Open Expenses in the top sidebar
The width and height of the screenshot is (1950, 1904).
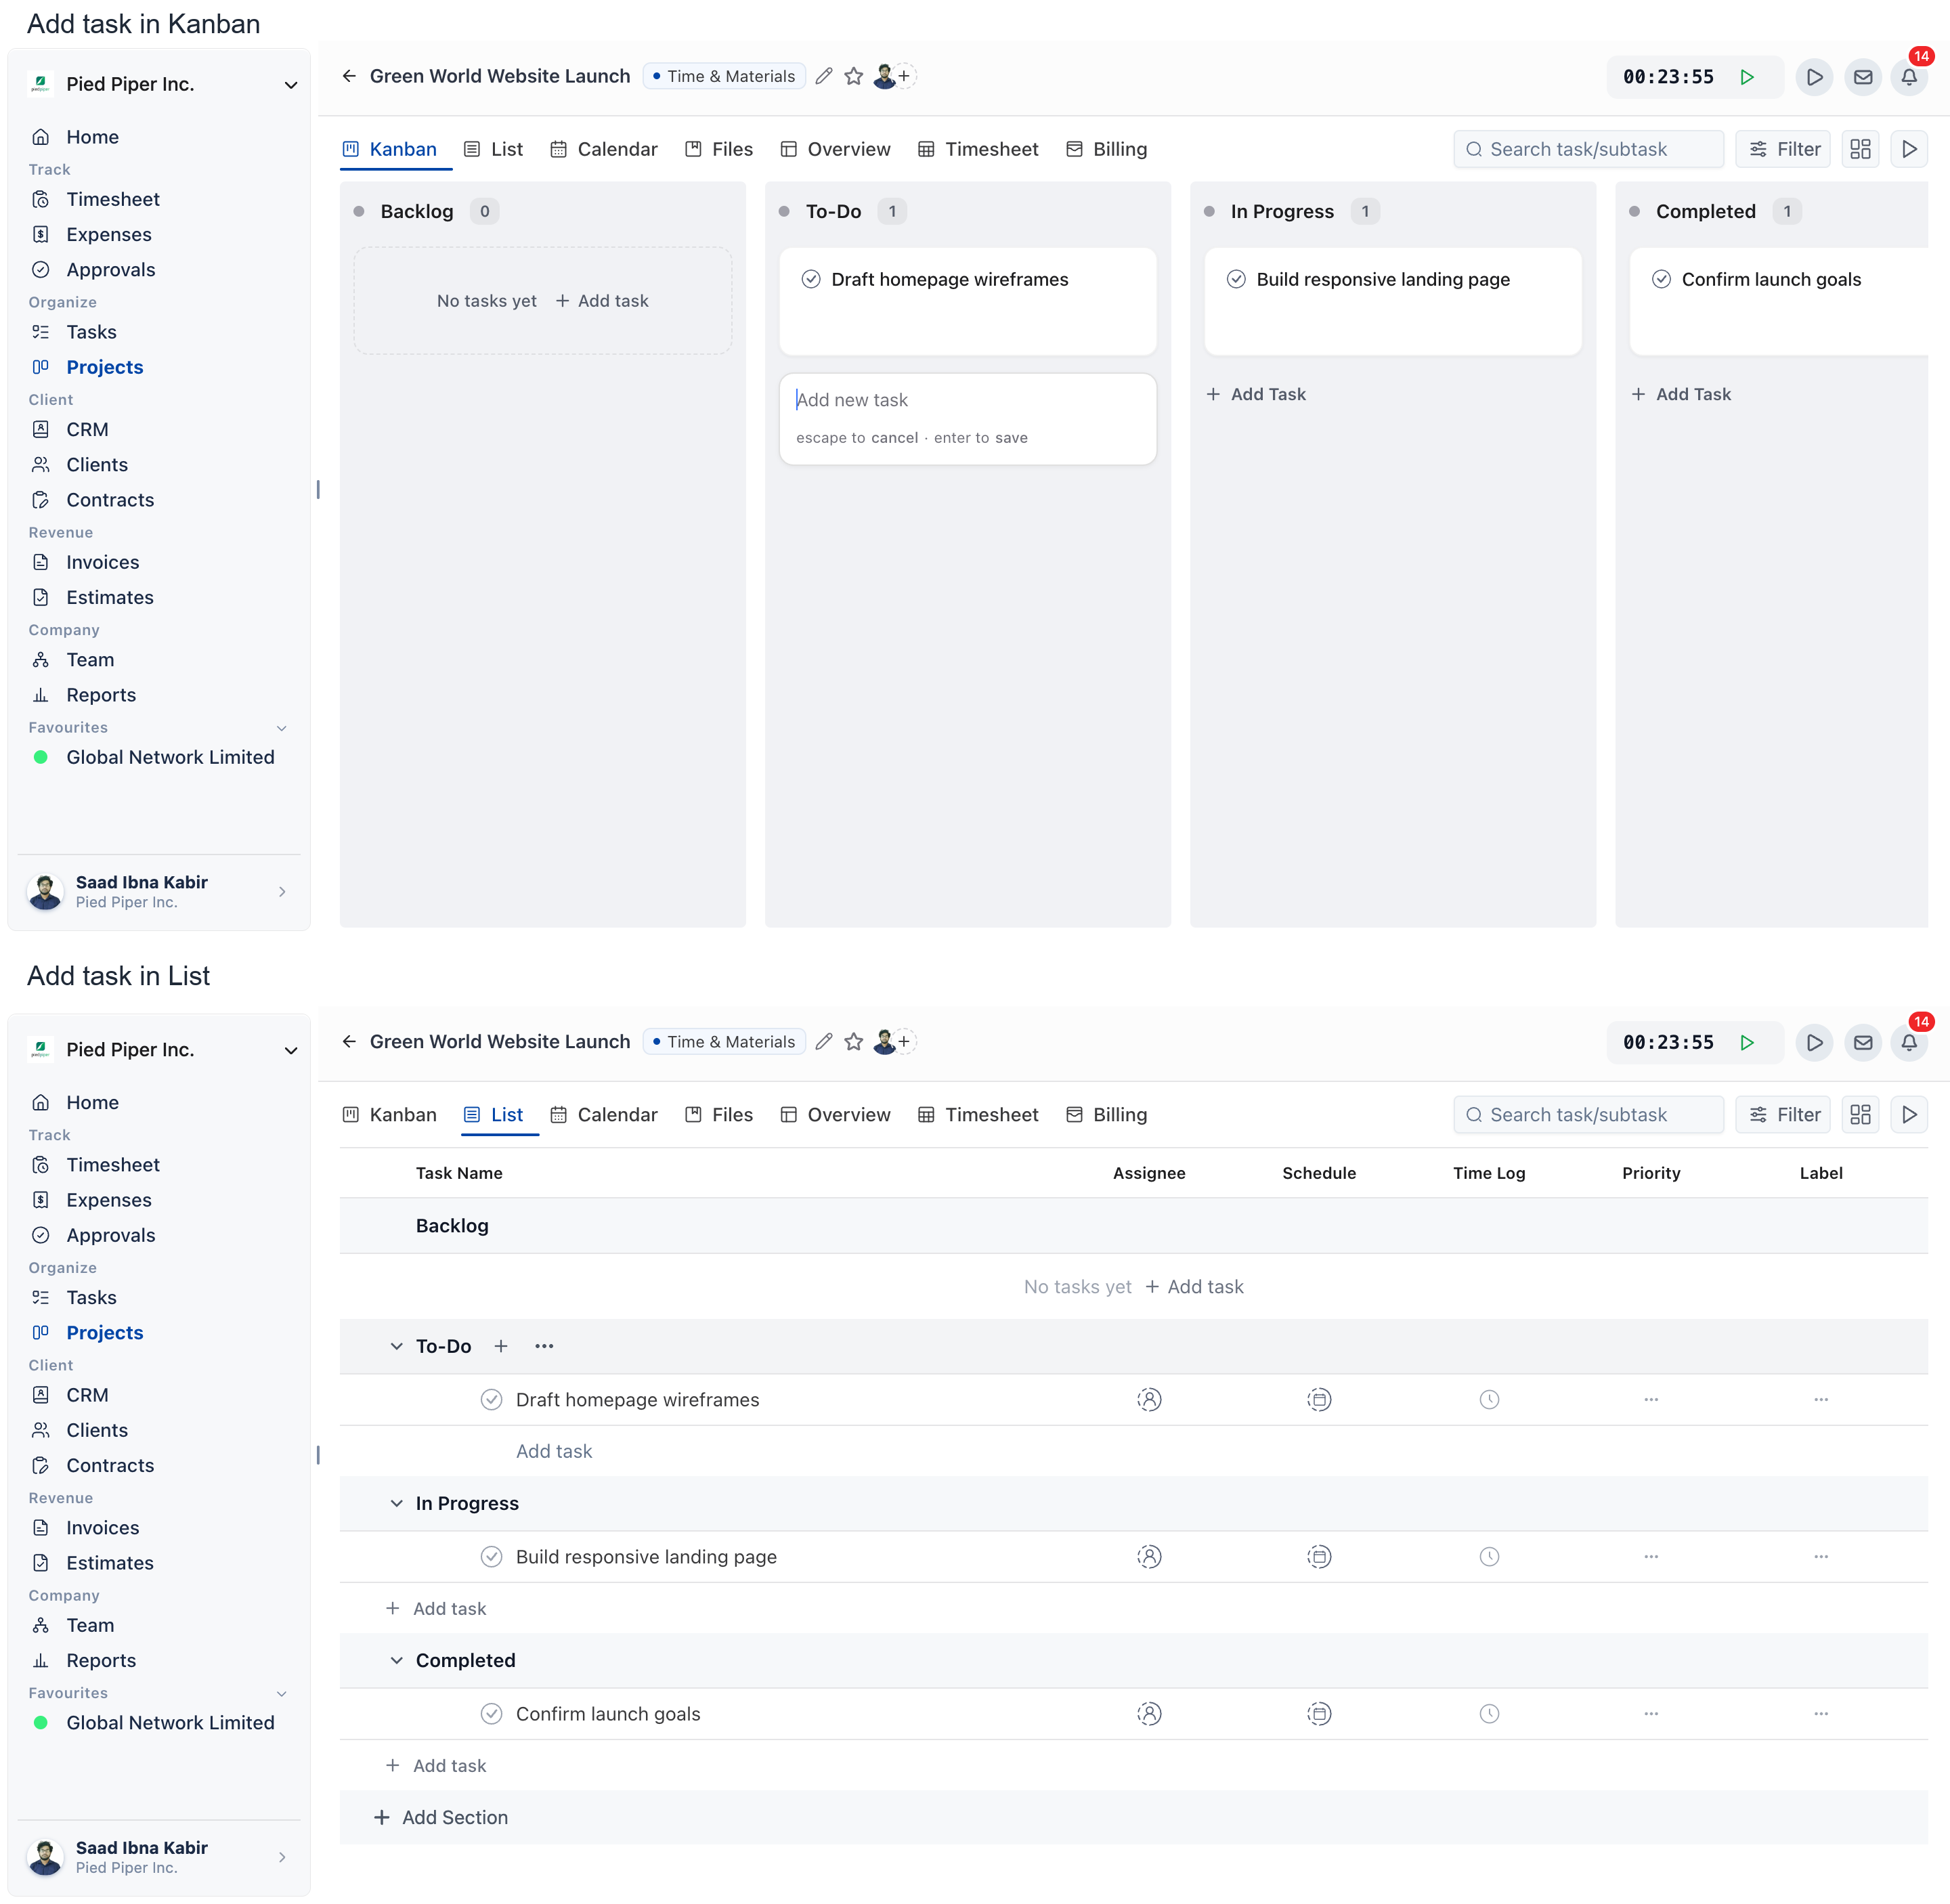click(x=108, y=235)
